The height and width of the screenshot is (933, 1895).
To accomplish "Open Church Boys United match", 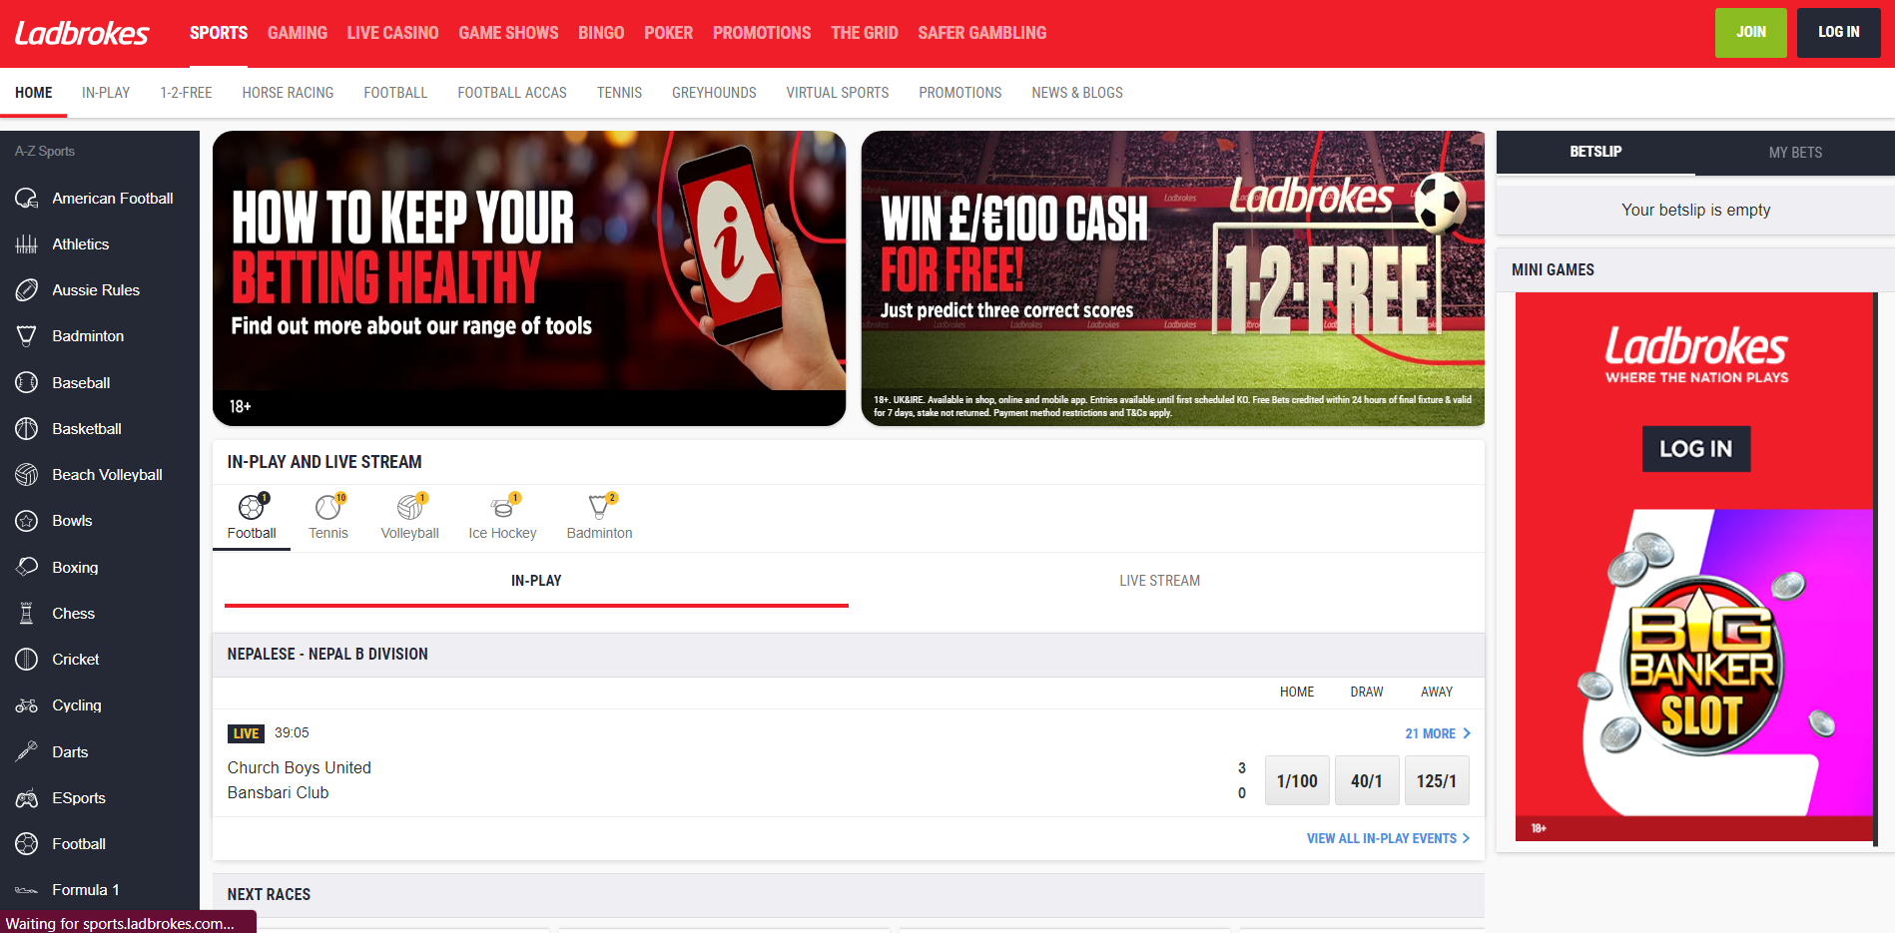I will click(x=300, y=767).
